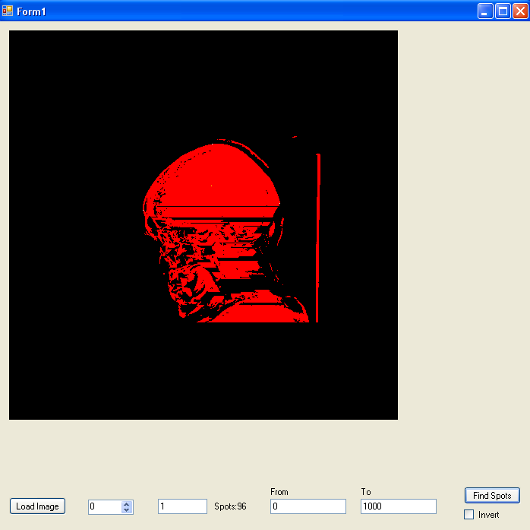
Task: Click the Spots:96 label
Action: tap(230, 506)
